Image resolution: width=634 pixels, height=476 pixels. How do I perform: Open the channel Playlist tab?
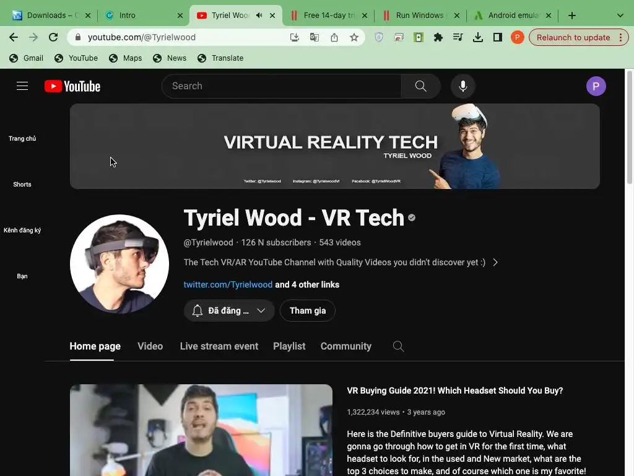pyautogui.click(x=289, y=346)
